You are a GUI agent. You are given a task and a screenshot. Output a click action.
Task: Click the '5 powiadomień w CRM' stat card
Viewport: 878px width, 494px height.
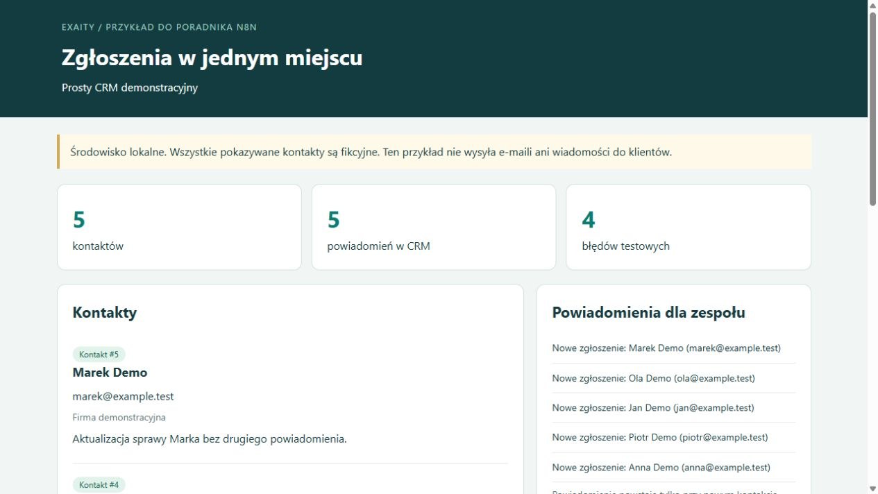tap(434, 227)
